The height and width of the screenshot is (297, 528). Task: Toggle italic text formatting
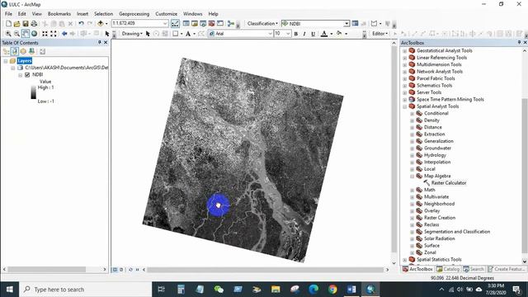(x=304, y=34)
